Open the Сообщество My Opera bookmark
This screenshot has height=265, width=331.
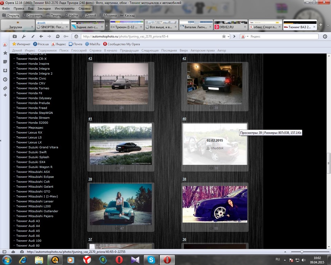pyautogui.click(x=121, y=44)
